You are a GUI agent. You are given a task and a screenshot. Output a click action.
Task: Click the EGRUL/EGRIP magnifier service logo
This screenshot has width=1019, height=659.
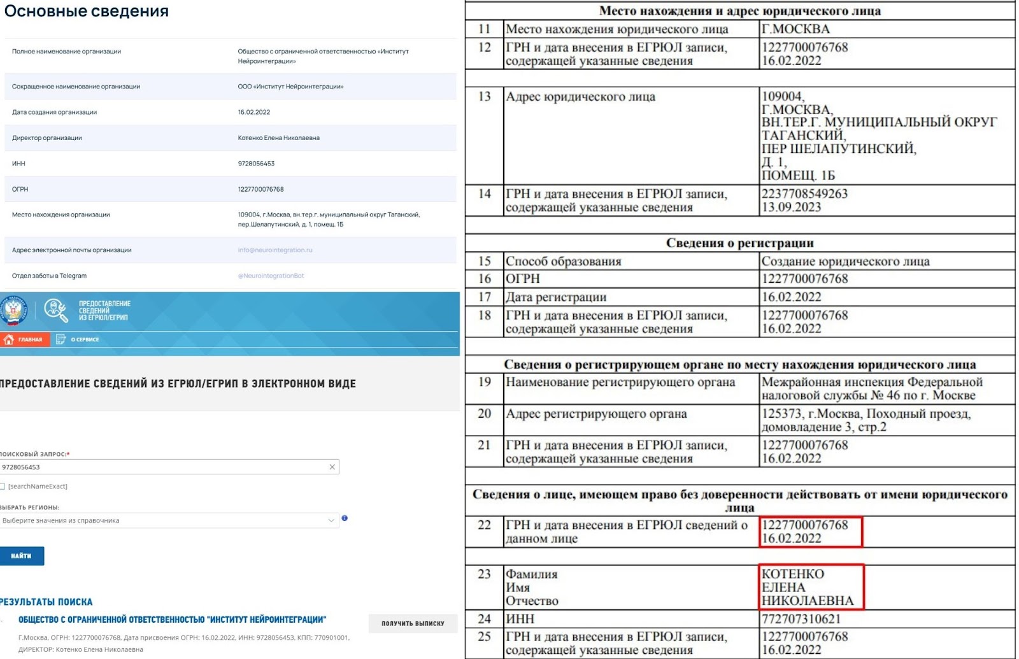(56, 310)
